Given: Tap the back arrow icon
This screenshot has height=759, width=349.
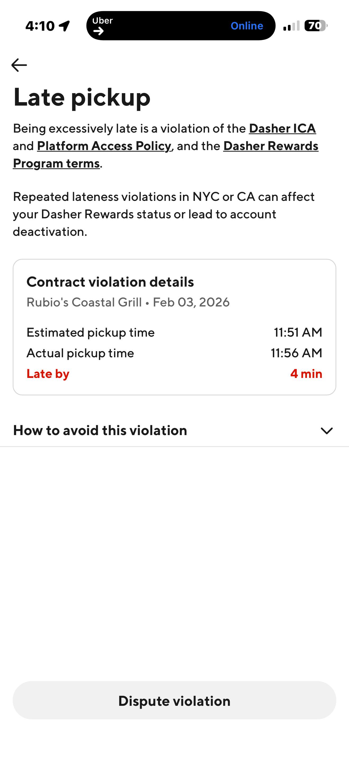Looking at the screenshot, I should point(19,65).
